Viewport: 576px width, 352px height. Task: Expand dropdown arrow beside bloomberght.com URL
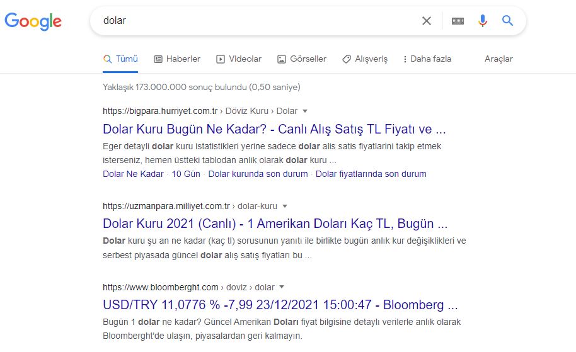coord(282,288)
